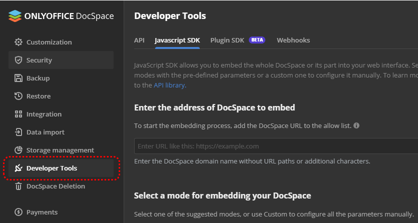Focus the DocSpace URL input field
This screenshot has height=223, width=418.
pos(276,146)
